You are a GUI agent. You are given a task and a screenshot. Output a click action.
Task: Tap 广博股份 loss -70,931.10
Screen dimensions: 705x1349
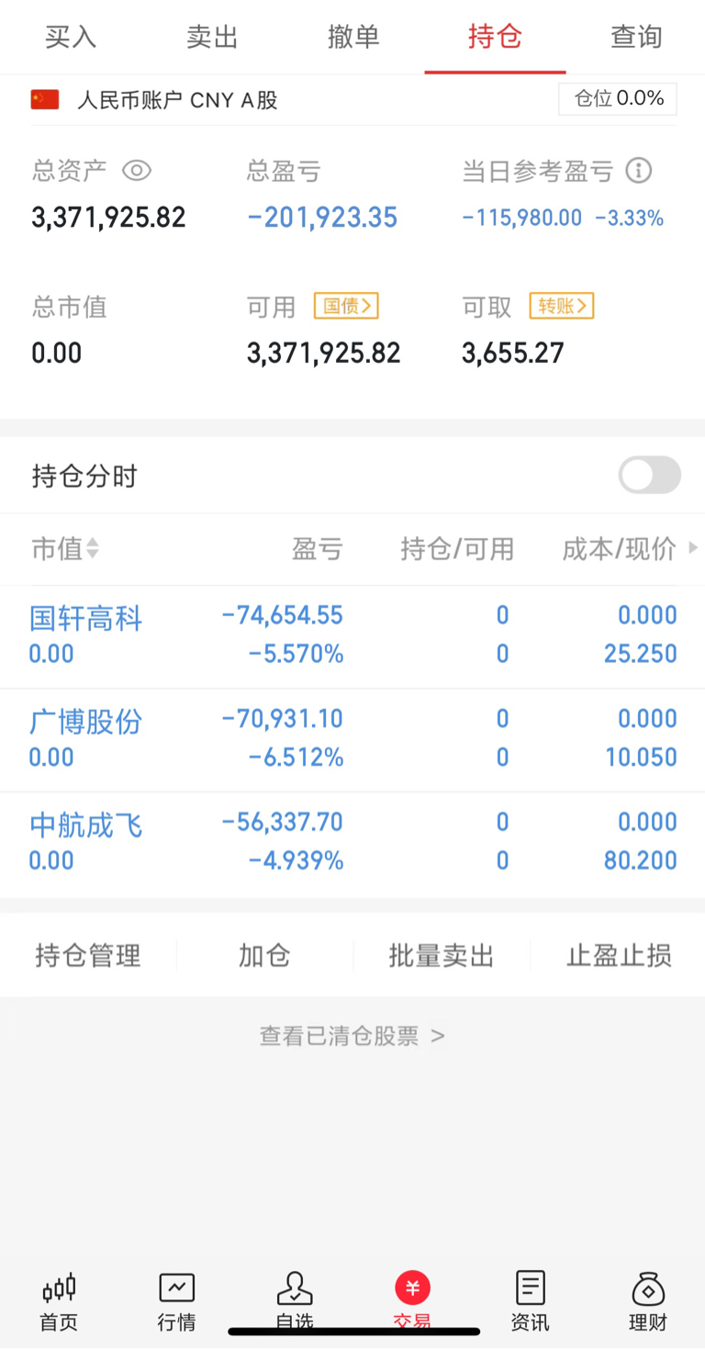click(x=283, y=719)
